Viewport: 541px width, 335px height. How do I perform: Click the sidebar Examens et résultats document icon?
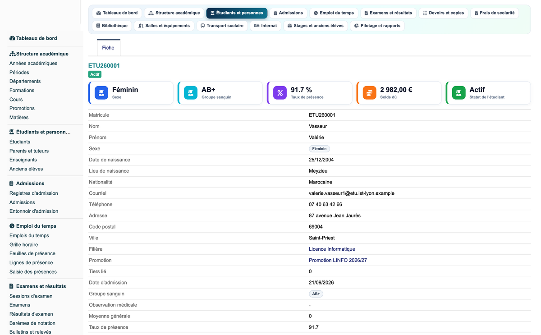click(x=12, y=286)
